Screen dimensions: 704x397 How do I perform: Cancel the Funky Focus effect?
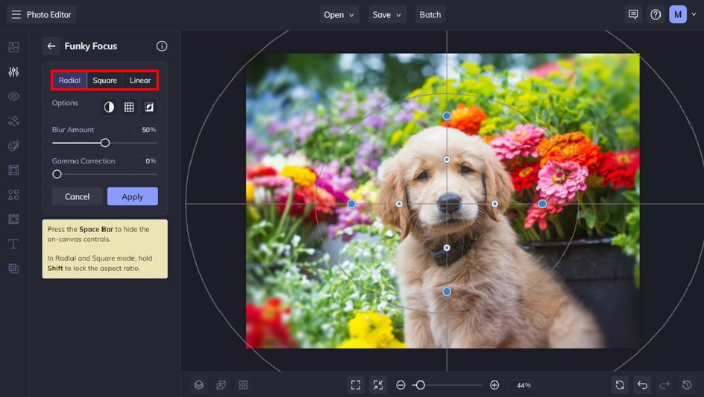point(78,197)
